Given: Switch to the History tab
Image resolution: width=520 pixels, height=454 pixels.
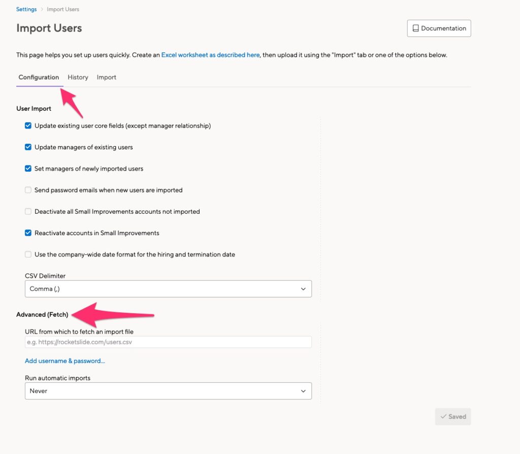Looking at the screenshot, I should tap(78, 77).
